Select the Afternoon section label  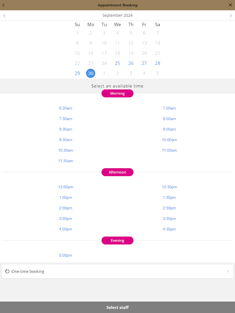[x=117, y=172]
